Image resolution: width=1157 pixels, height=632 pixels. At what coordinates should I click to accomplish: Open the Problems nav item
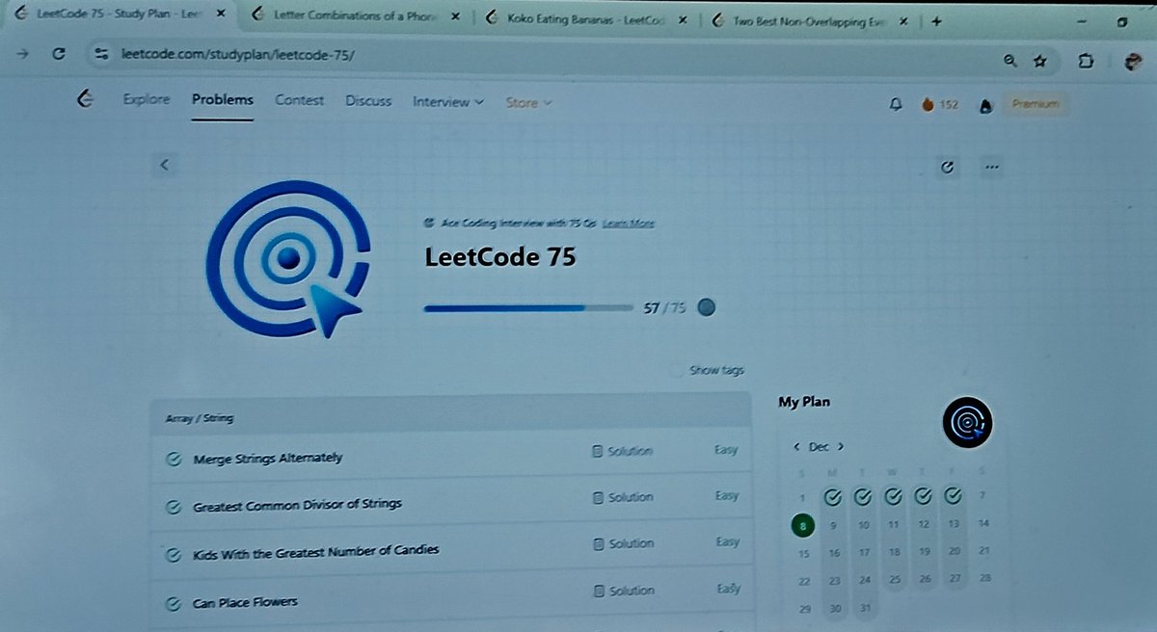pyautogui.click(x=223, y=99)
